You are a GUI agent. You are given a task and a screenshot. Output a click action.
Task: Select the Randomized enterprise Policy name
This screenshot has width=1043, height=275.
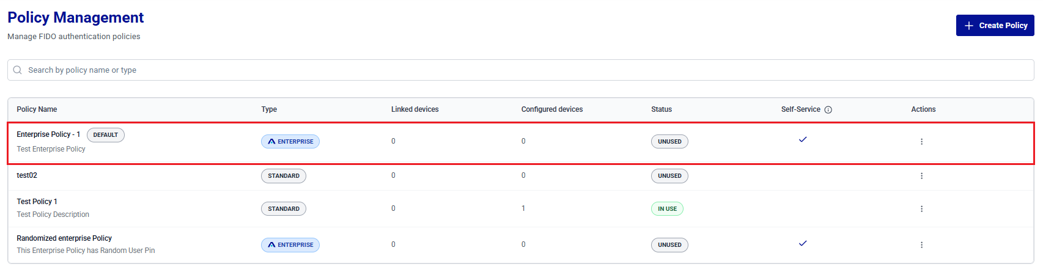64,238
